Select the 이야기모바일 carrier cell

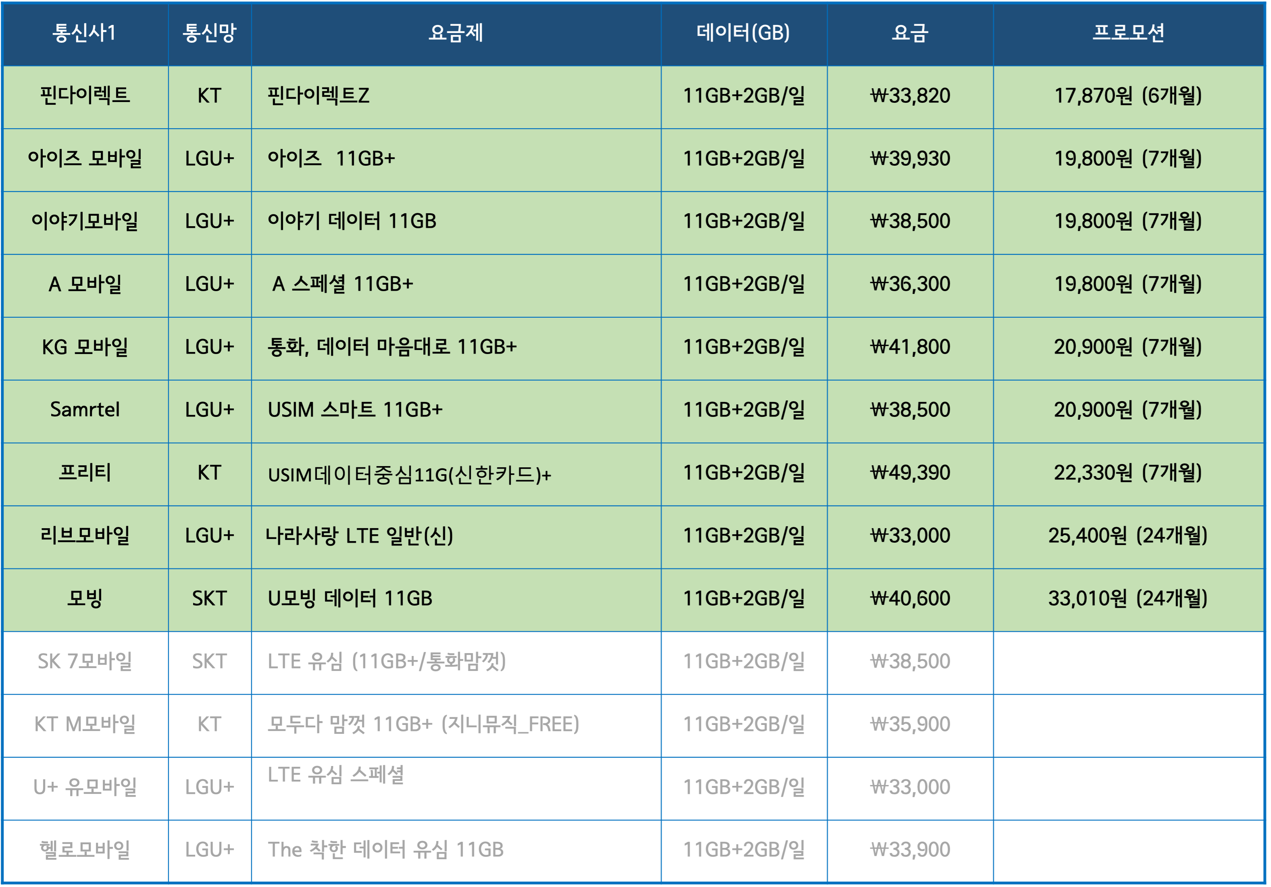pyautogui.click(x=85, y=223)
